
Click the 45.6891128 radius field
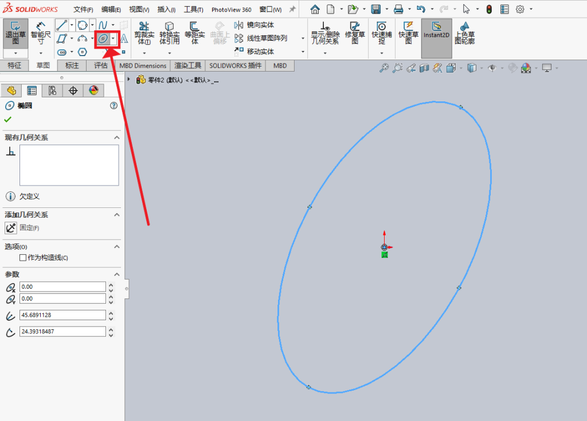(62, 315)
